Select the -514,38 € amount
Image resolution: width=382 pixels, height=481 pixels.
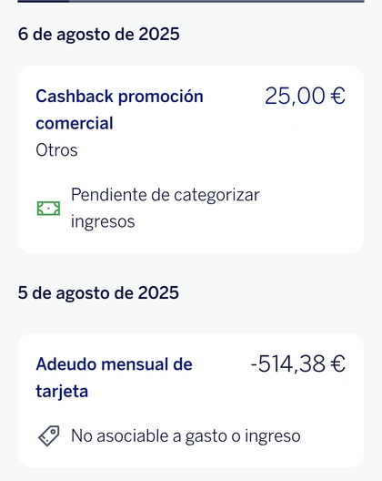297,364
